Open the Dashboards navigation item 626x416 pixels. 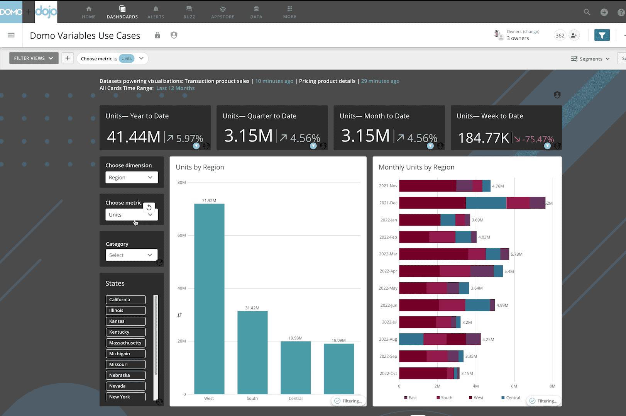[x=122, y=12]
